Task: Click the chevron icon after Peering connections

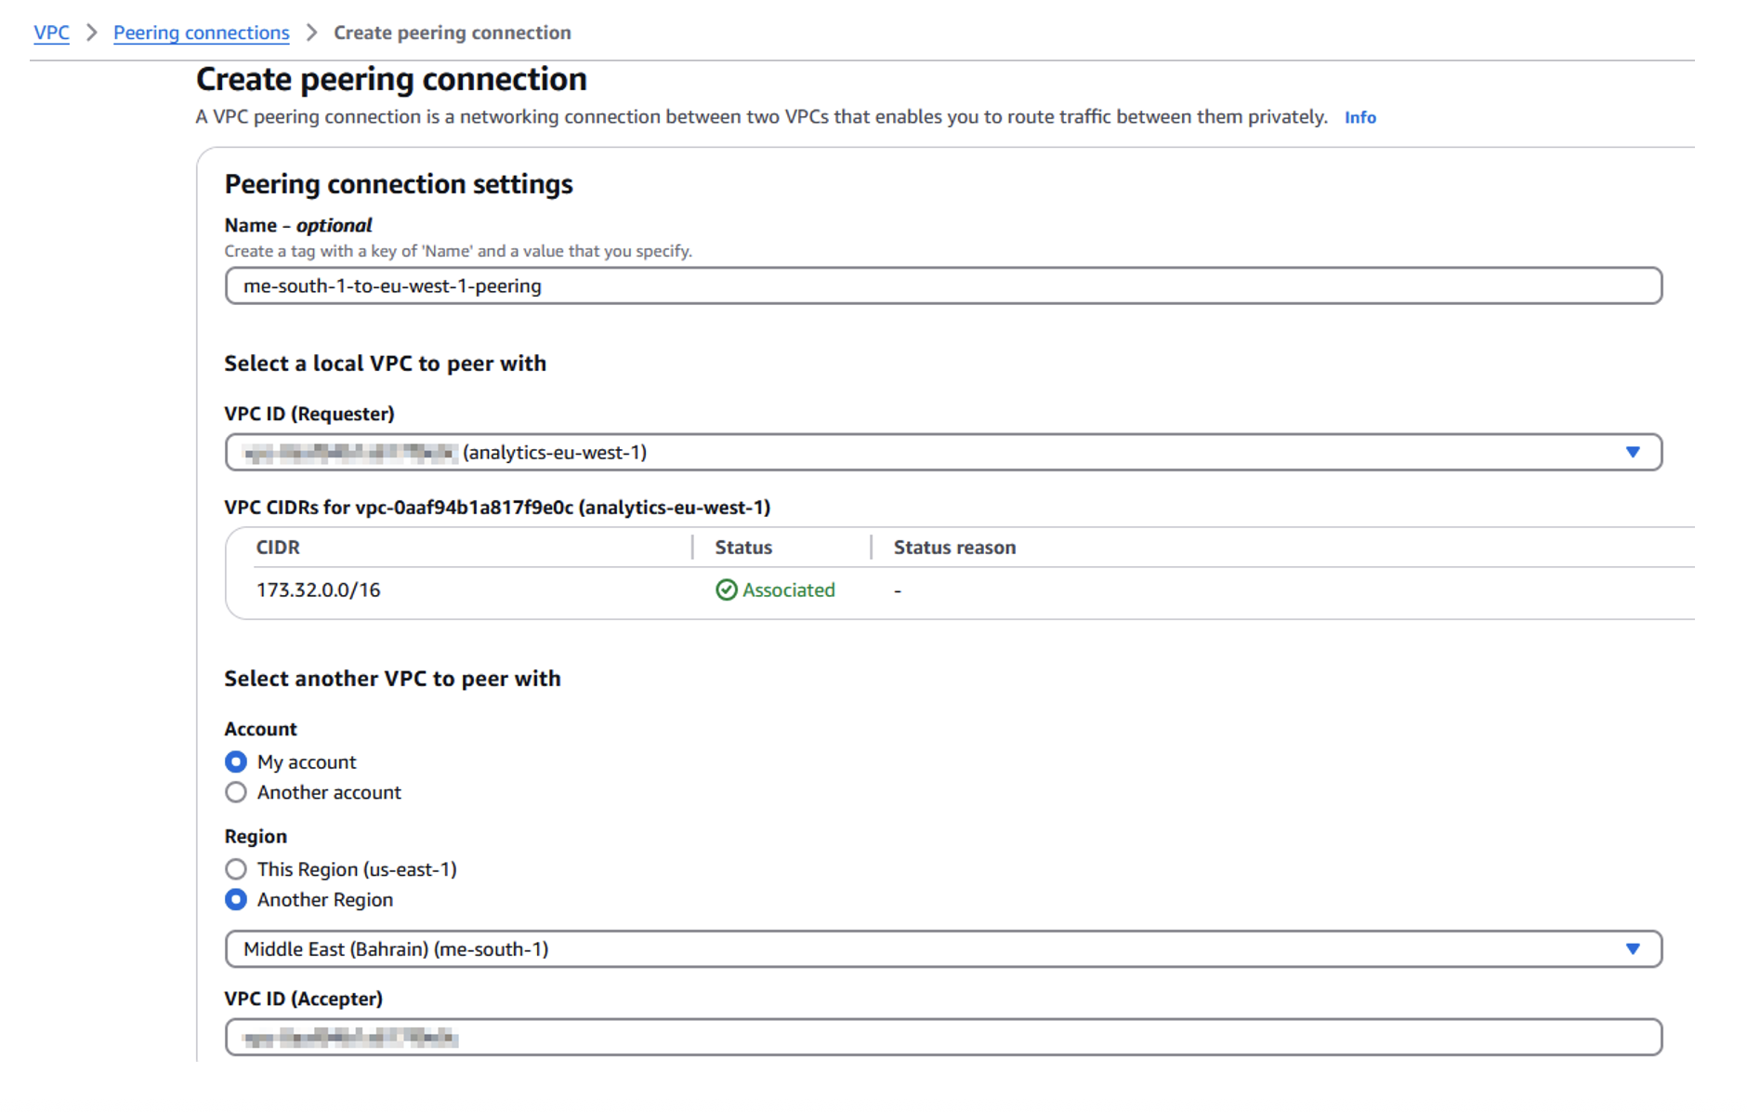Action: [x=312, y=33]
